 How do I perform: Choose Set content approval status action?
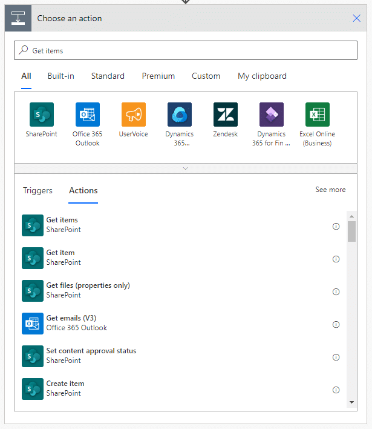tap(180, 356)
